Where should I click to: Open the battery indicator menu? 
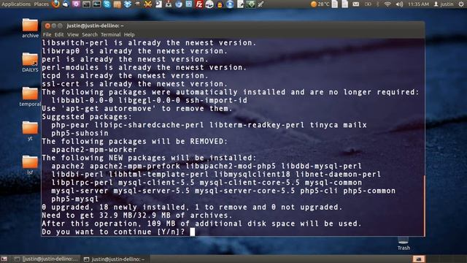click(x=368, y=4)
